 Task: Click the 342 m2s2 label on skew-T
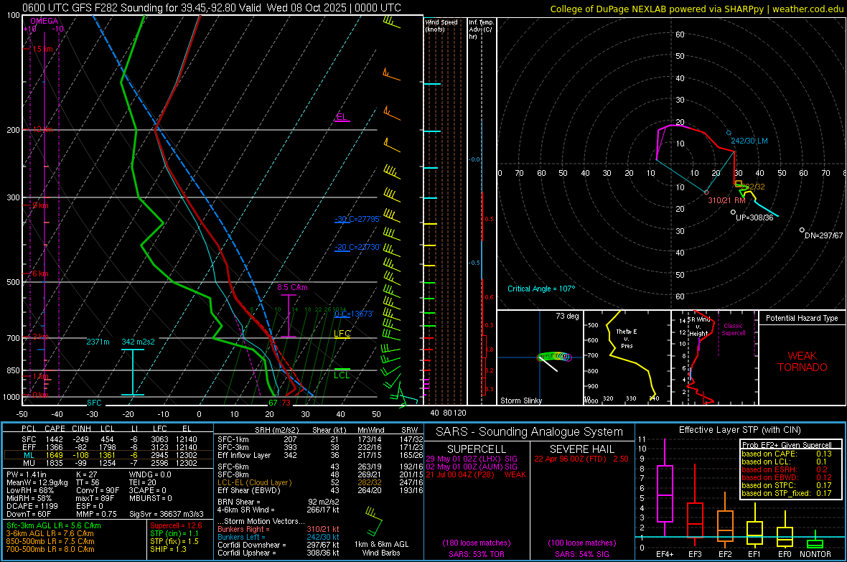[139, 342]
